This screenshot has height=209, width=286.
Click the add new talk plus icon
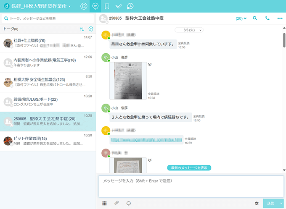[91, 29]
